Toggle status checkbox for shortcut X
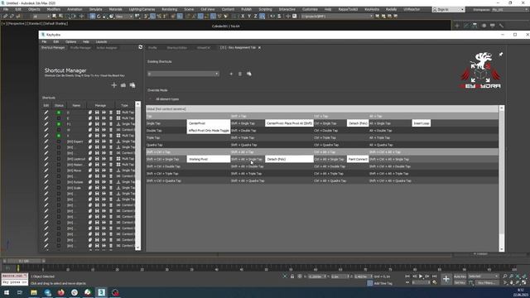 59,136
